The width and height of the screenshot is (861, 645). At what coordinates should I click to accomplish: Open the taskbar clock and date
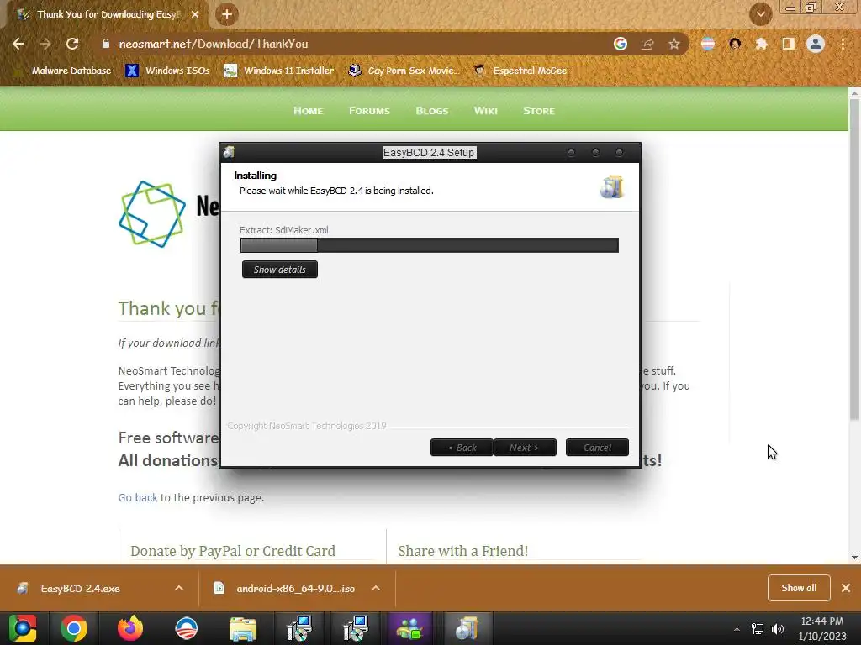[822, 628]
